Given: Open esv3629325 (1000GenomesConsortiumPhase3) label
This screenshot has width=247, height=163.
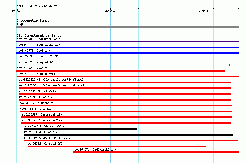Looking at the screenshot, I should coord(52,80).
